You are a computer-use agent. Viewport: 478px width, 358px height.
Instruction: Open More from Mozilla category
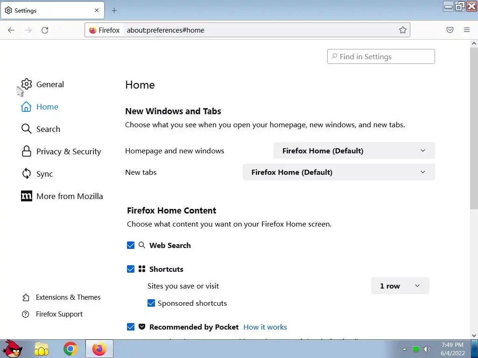coord(70,196)
